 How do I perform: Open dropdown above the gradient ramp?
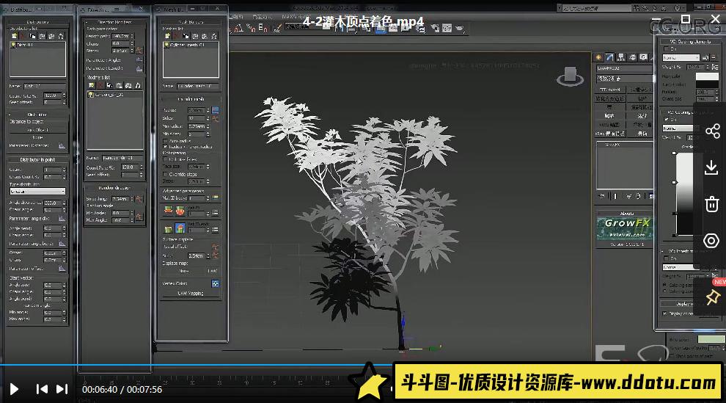[678, 128]
